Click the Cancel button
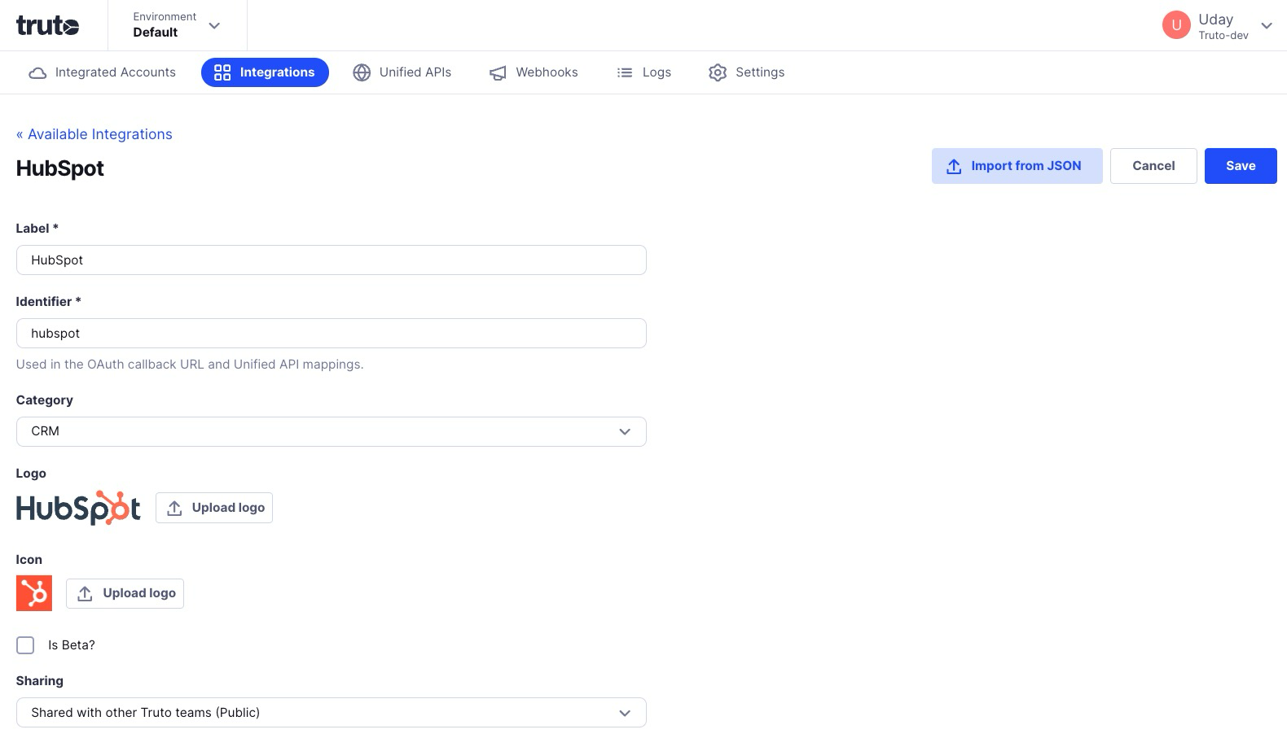 [x=1153, y=166]
